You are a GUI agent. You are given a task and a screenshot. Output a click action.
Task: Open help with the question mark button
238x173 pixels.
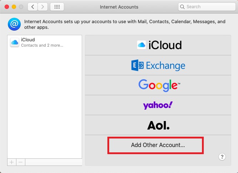coord(222,157)
